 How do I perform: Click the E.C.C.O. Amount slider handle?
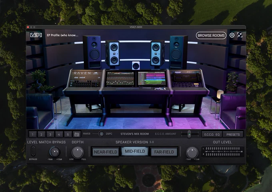coord(189,134)
